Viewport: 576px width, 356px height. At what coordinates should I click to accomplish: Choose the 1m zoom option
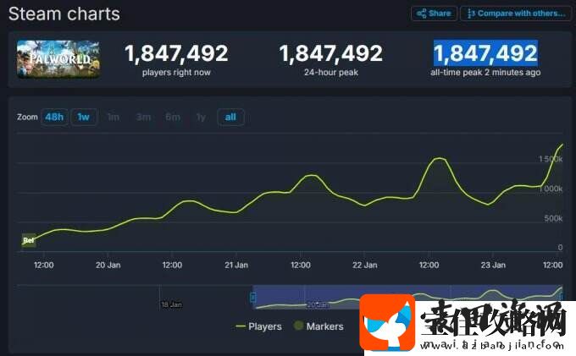coord(114,118)
